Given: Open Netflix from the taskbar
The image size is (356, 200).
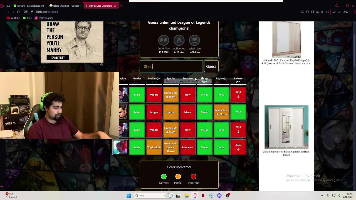Looking at the screenshot, I should coord(203,196).
